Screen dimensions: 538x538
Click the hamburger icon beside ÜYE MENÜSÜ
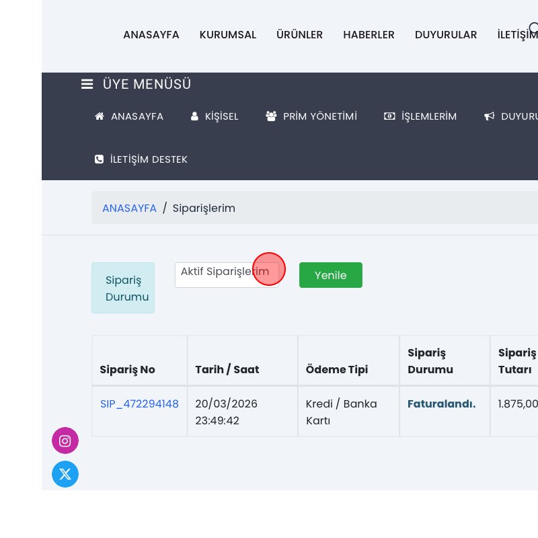[87, 84]
